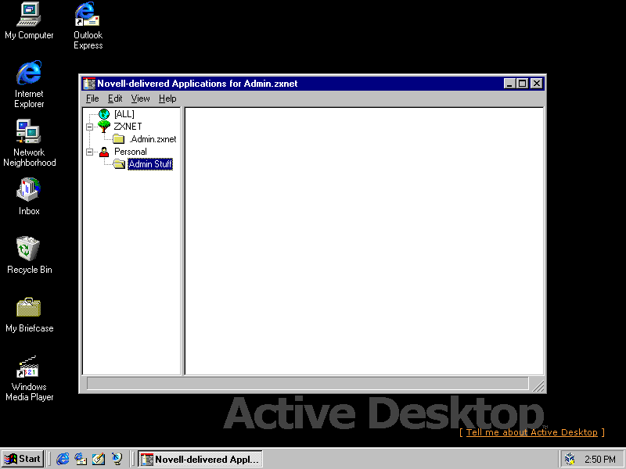Launch Windows Media Player shortcut

pos(29,367)
